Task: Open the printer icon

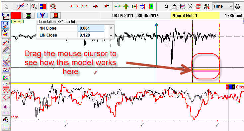Action: 174,6
